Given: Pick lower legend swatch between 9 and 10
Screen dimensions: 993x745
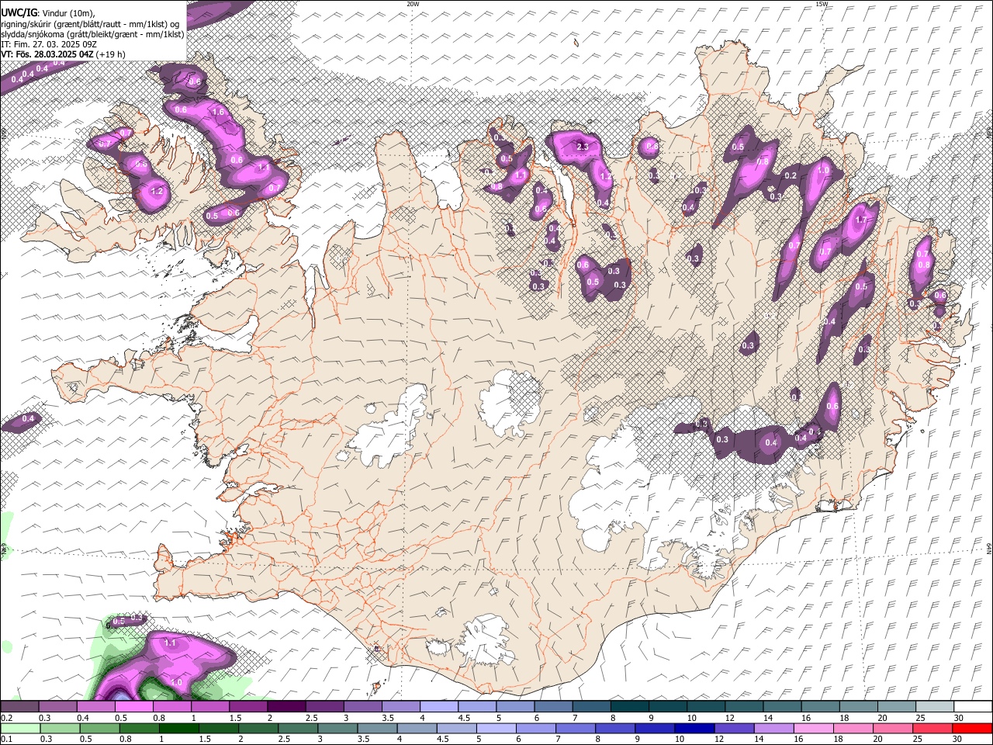Looking at the screenshot, I should click(654, 728).
